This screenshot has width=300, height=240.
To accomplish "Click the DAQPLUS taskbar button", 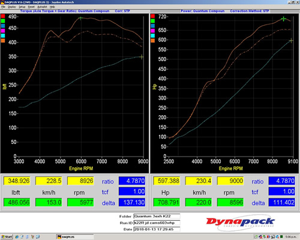I will [x=75, y=237].
